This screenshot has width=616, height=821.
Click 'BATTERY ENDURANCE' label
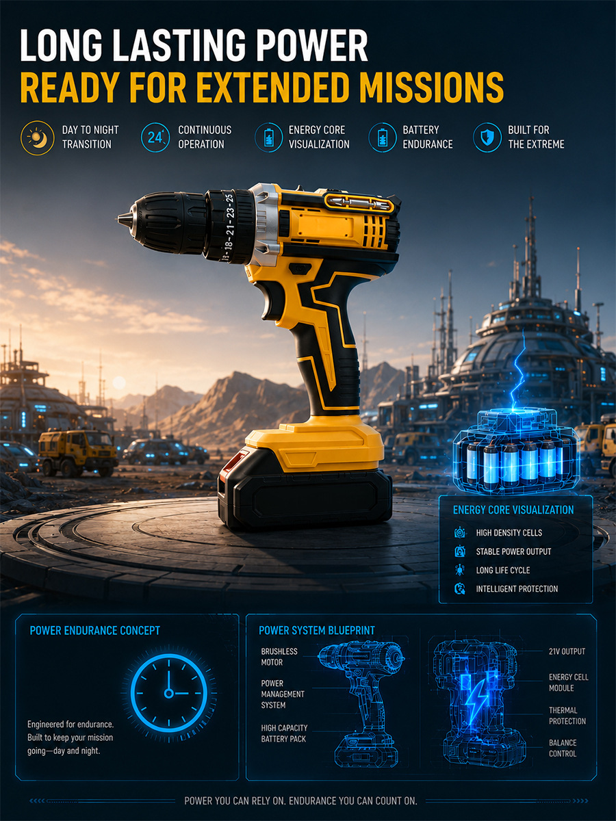pos(428,137)
